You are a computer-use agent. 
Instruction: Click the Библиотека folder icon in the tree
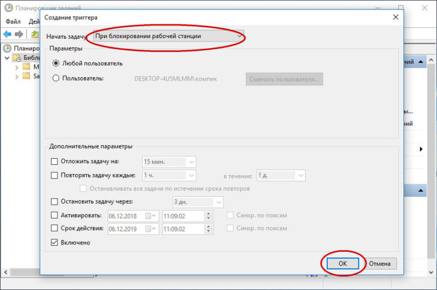[x=17, y=58]
